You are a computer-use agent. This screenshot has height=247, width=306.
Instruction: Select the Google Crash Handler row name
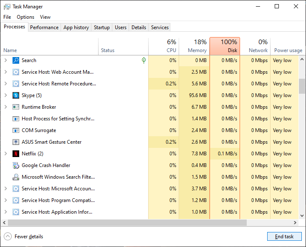(x=46, y=165)
